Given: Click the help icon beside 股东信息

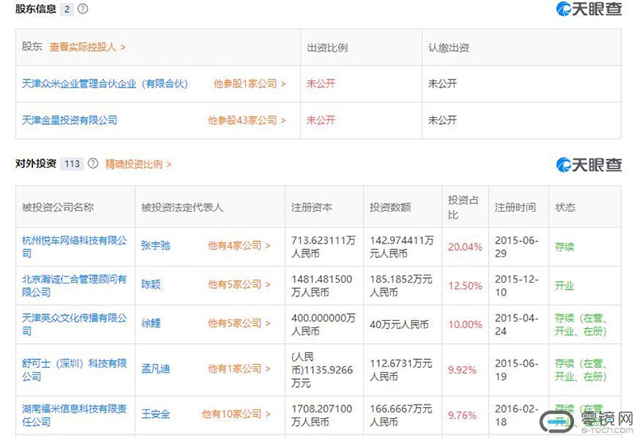Looking at the screenshot, I should [x=83, y=9].
